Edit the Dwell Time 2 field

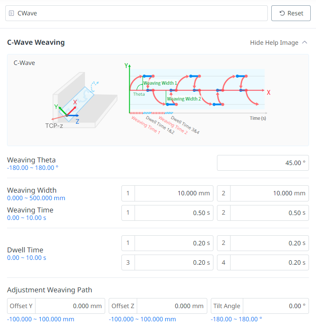(x=269, y=243)
